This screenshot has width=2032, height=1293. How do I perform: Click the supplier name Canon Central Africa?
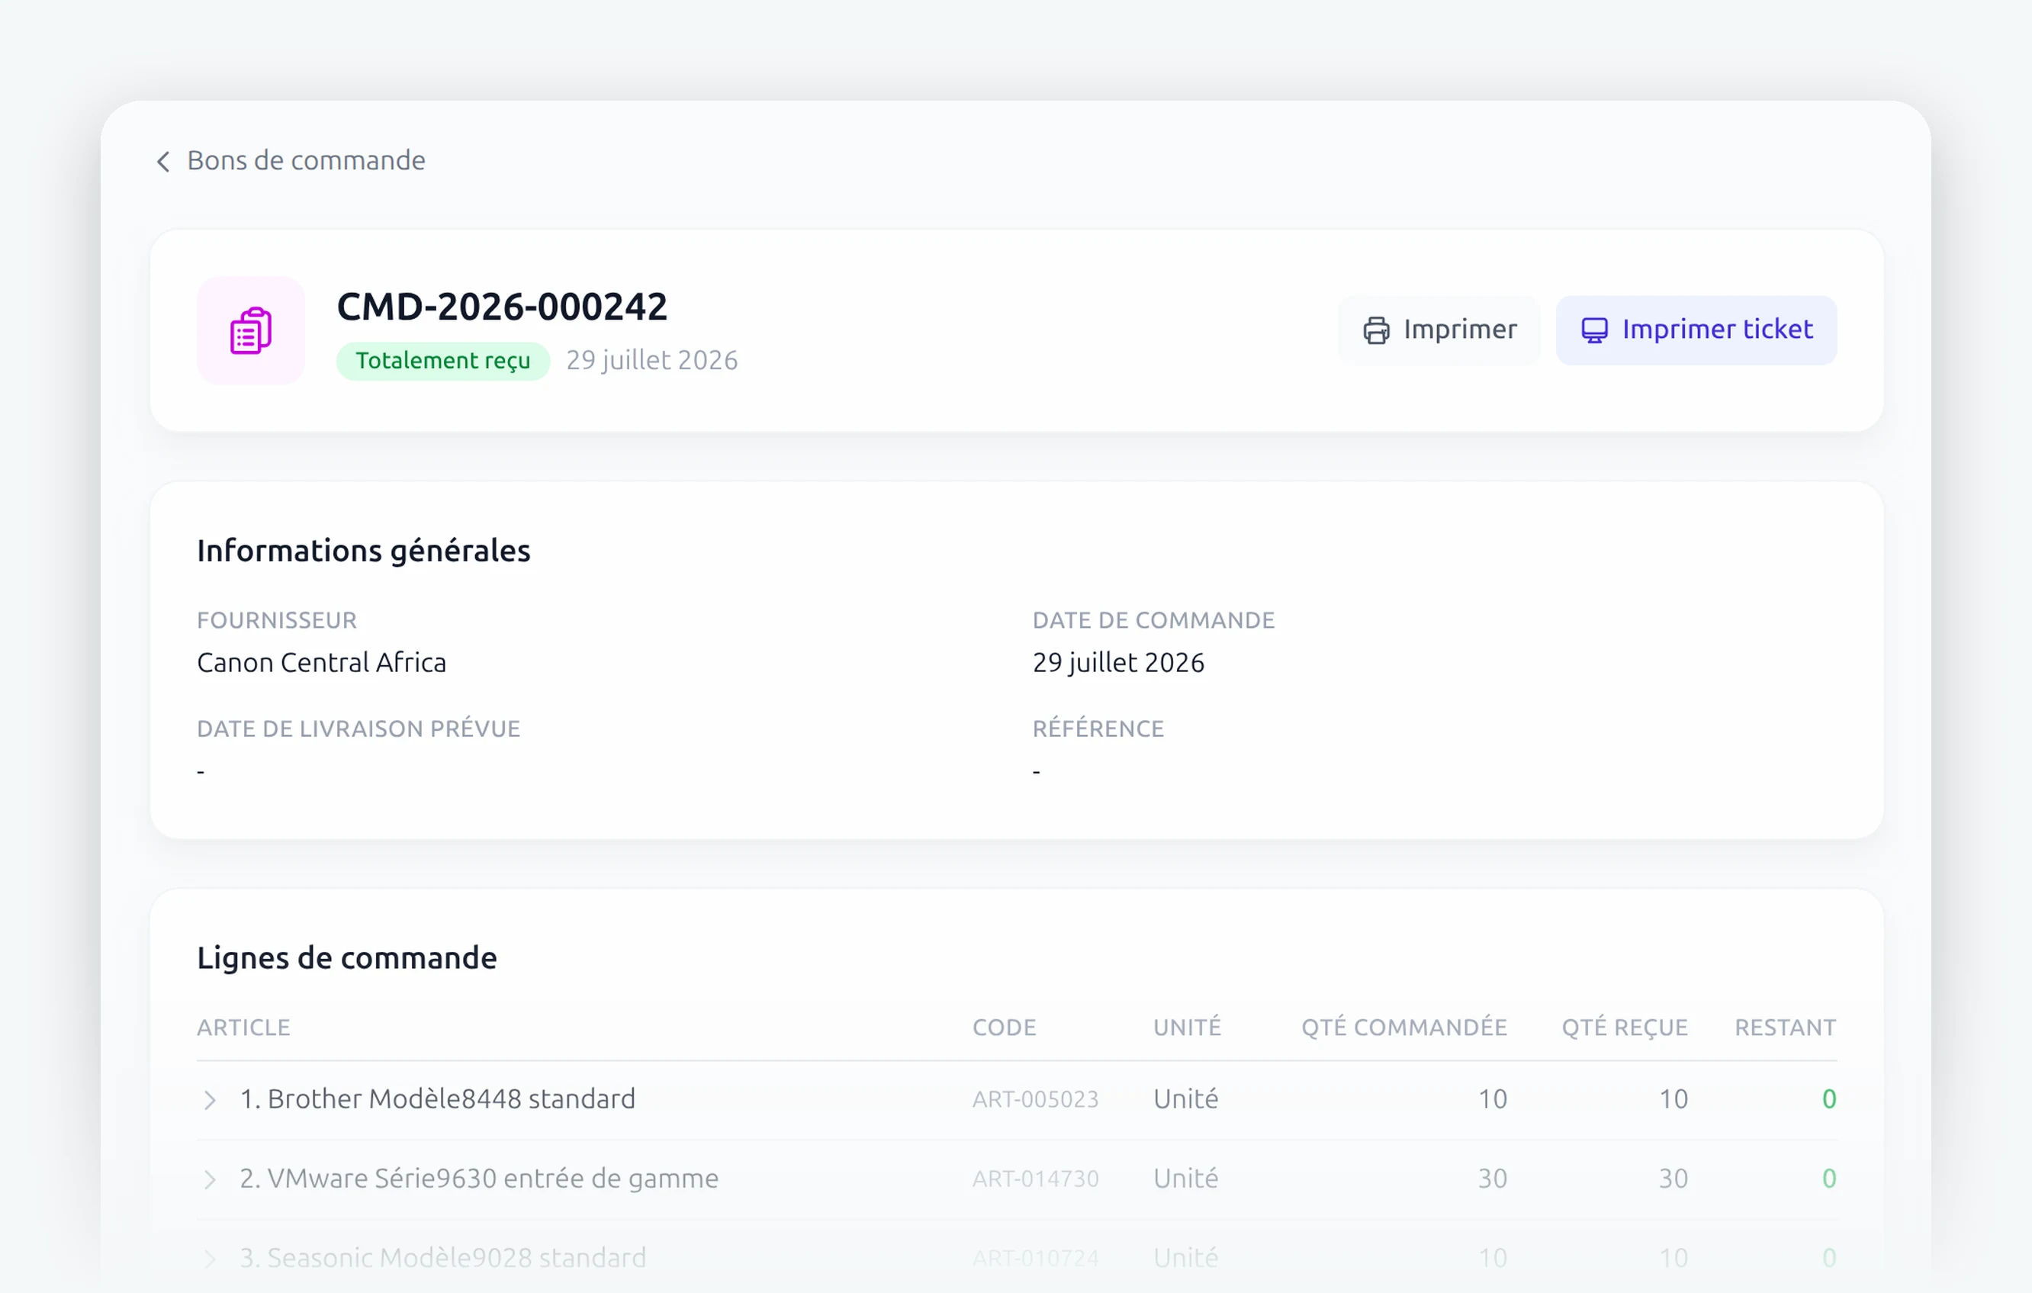[x=322, y=663]
